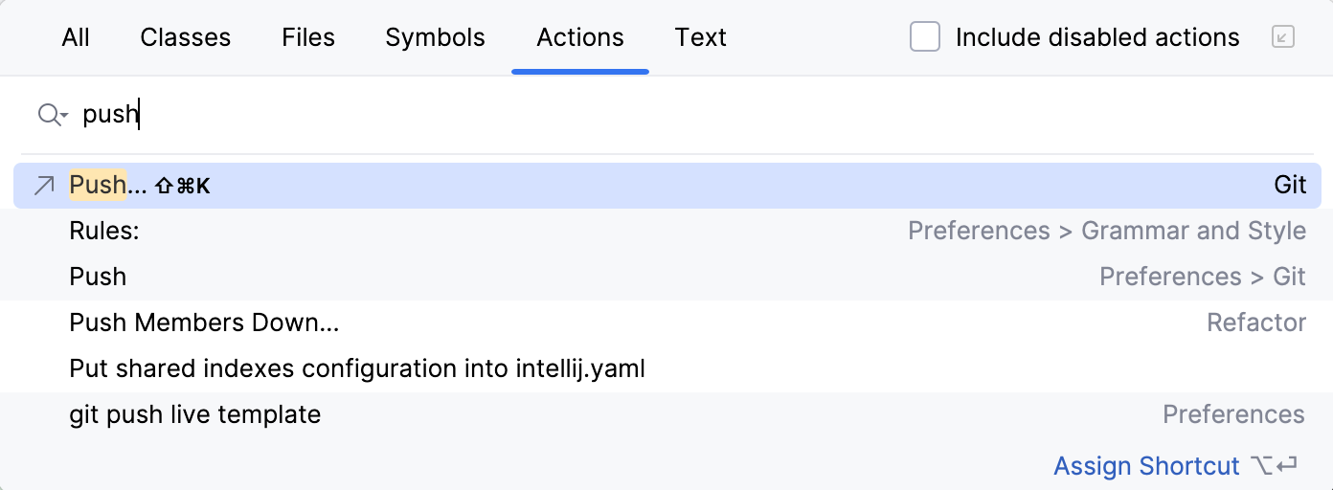The image size is (1333, 490).
Task: Click the Include disabled actions label
Action: pos(1097,37)
